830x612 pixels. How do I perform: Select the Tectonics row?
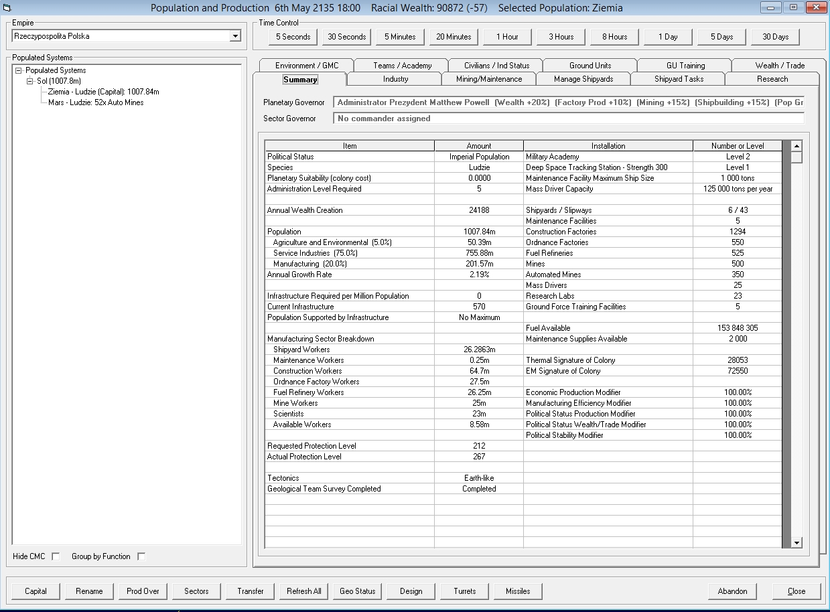click(x=394, y=478)
